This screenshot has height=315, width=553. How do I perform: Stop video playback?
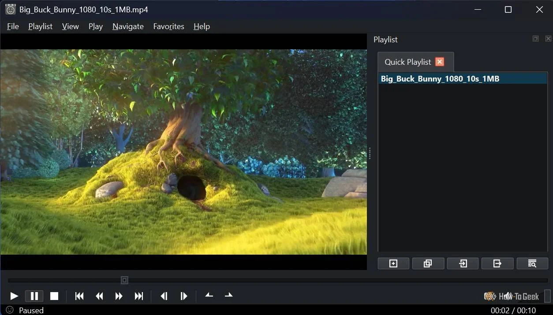[54, 296]
